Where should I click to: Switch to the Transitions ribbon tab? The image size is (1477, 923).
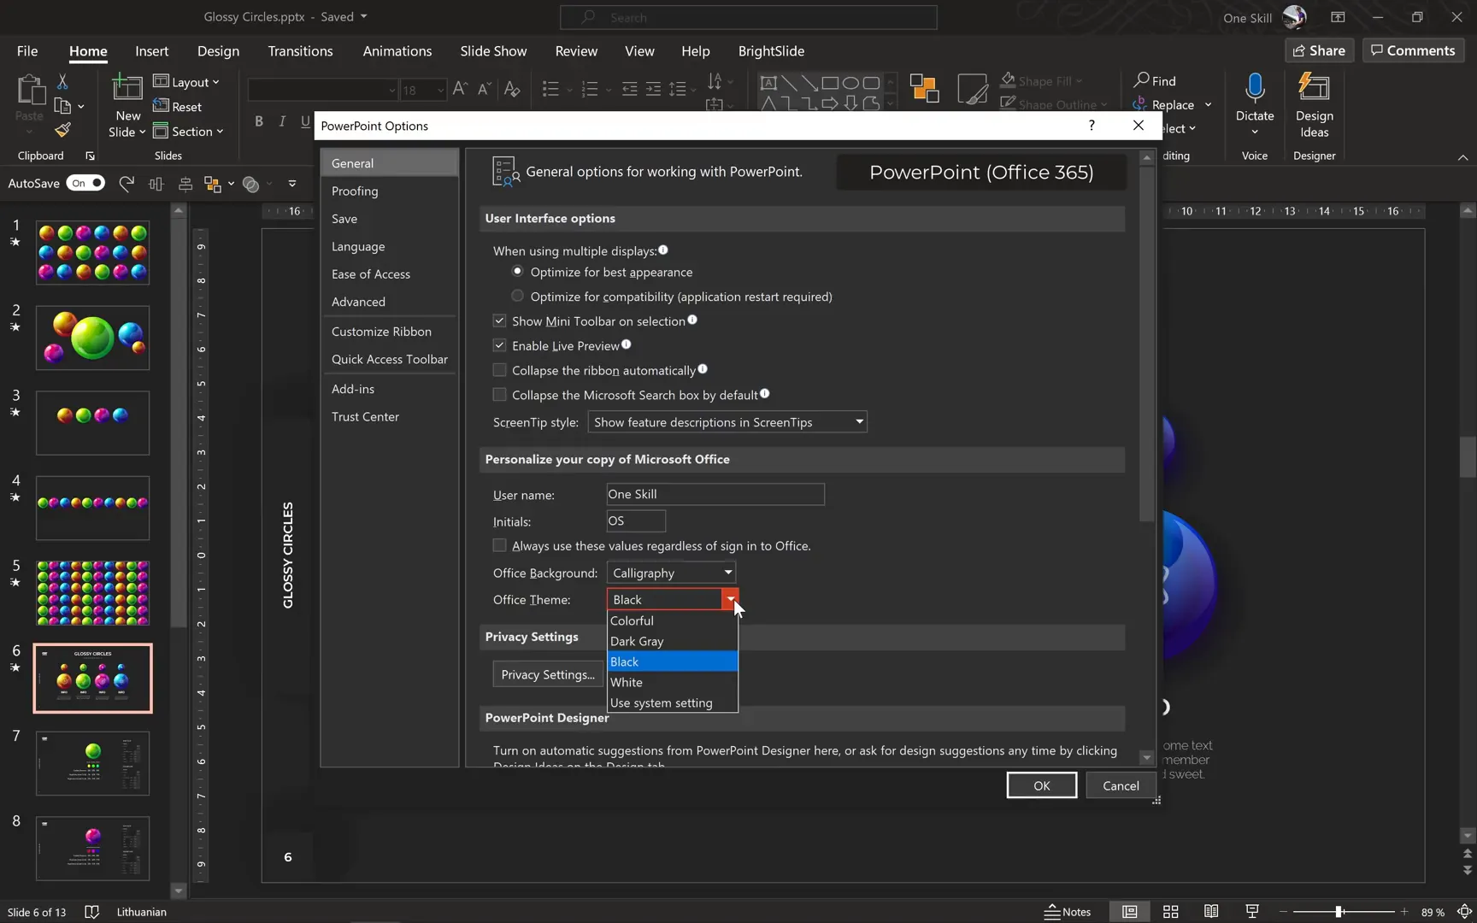point(300,50)
